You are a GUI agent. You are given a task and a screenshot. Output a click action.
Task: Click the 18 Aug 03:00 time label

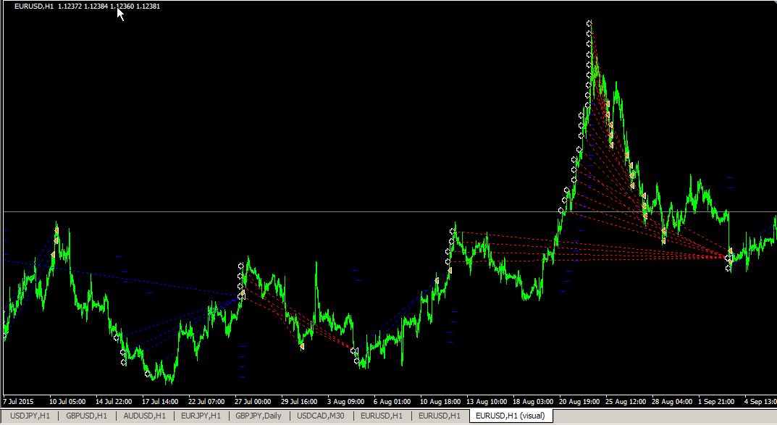533,402
